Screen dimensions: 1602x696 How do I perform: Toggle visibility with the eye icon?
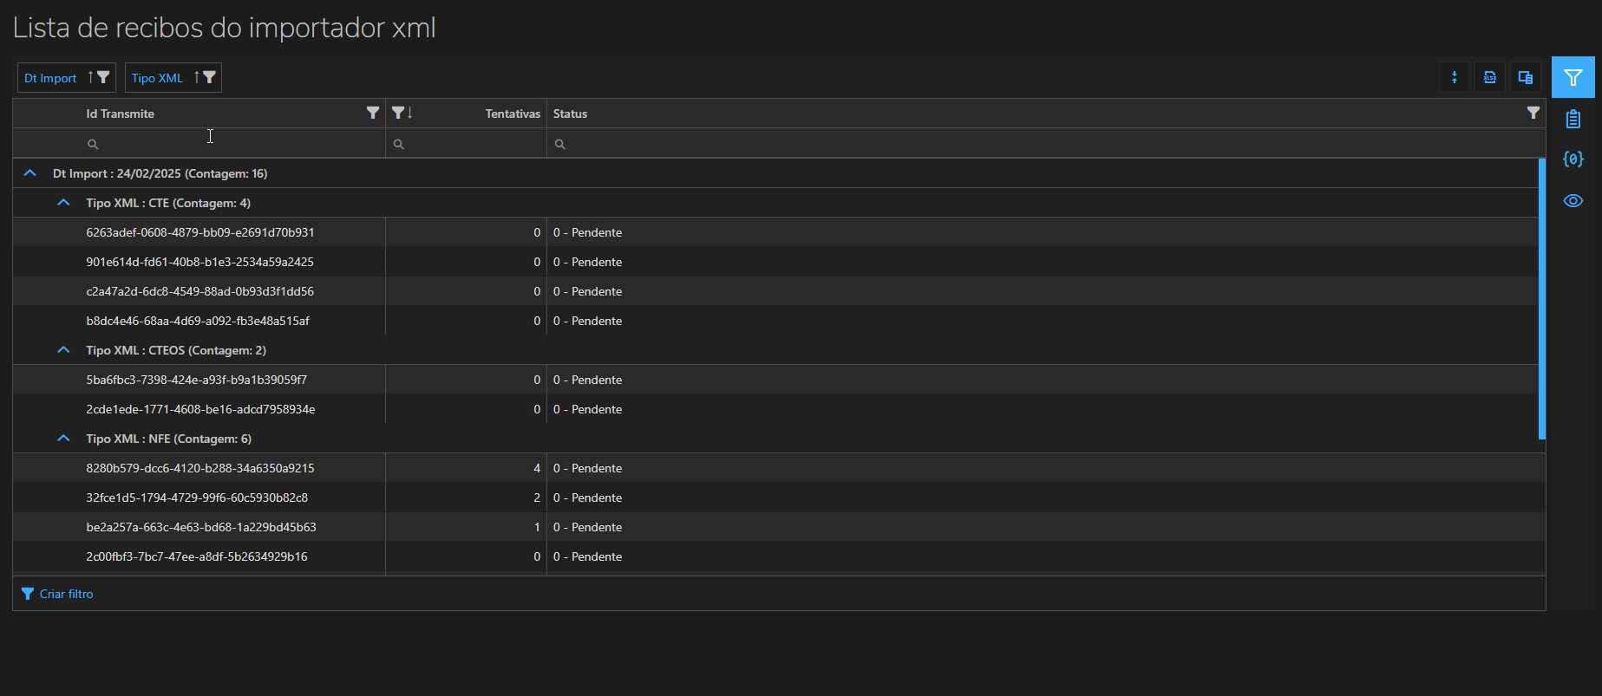pyautogui.click(x=1573, y=201)
